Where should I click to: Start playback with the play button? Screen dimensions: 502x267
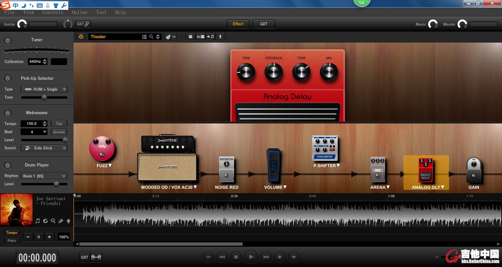(x=251, y=257)
